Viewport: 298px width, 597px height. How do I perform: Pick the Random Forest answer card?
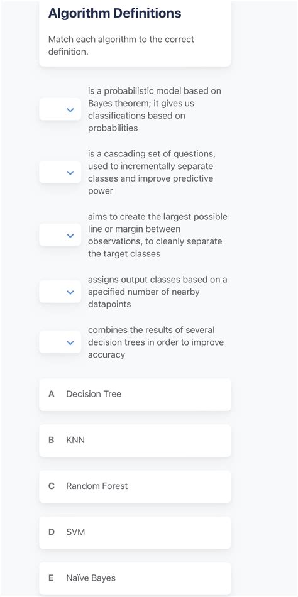tap(135, 486)
